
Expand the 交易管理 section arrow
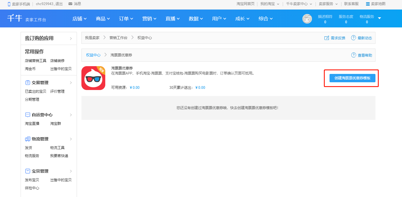[x=71, y=83]
